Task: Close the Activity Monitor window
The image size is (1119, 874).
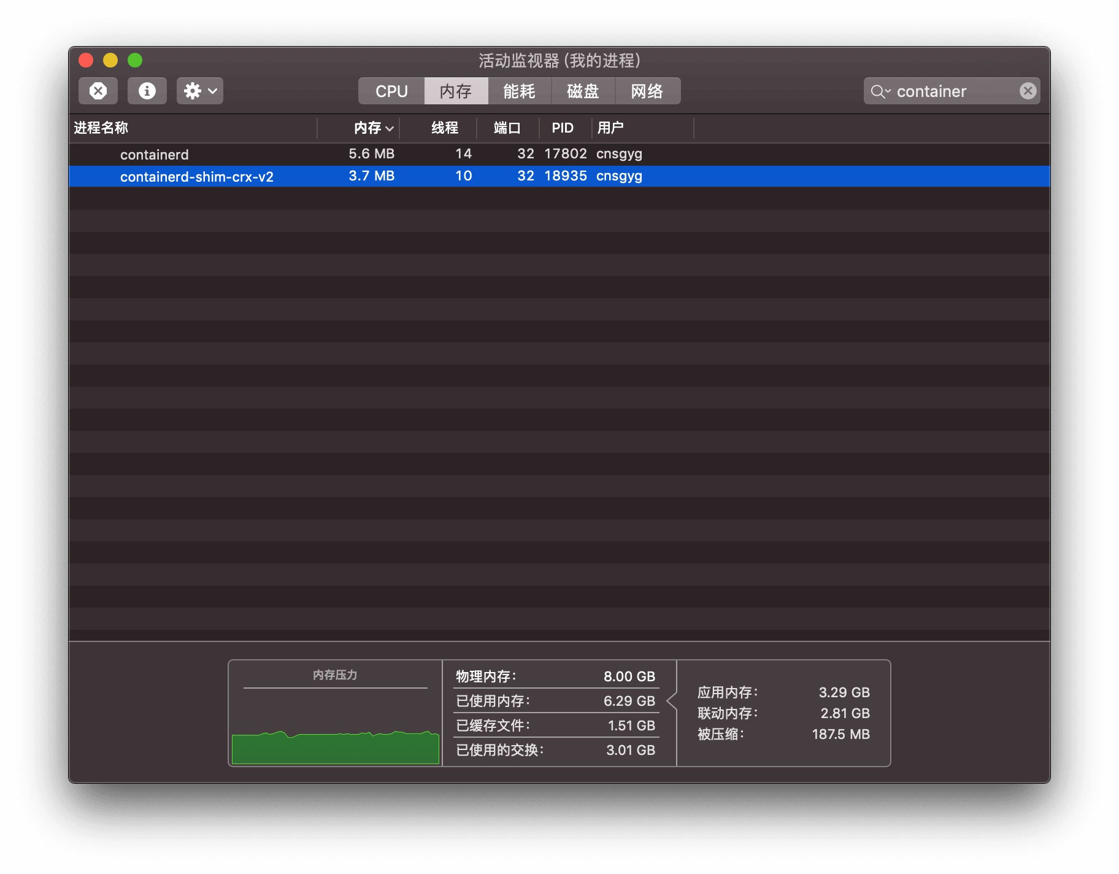Action: [x=86, y=60]
